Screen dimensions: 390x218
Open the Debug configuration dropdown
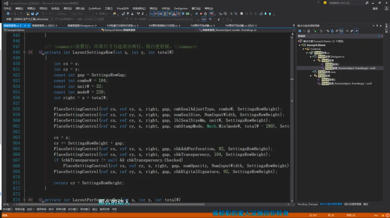tap(64, 14)
